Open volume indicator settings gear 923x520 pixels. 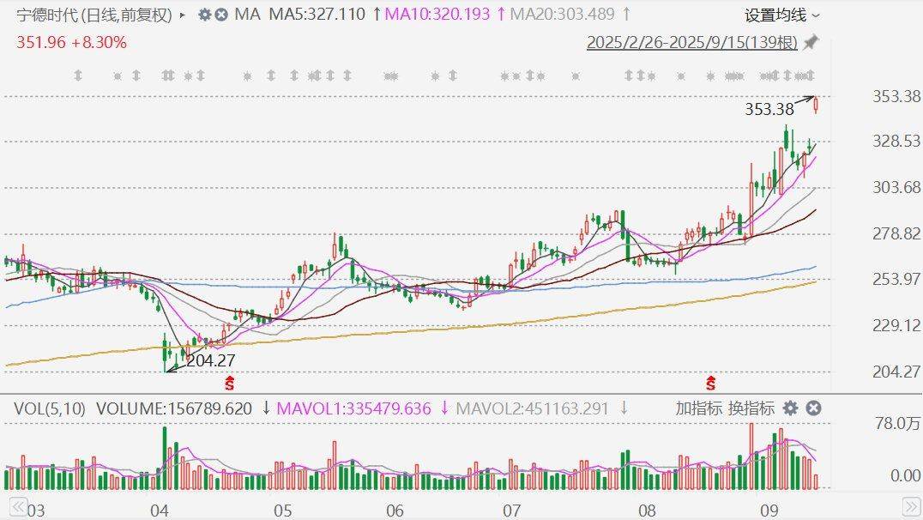coord(790,408)
